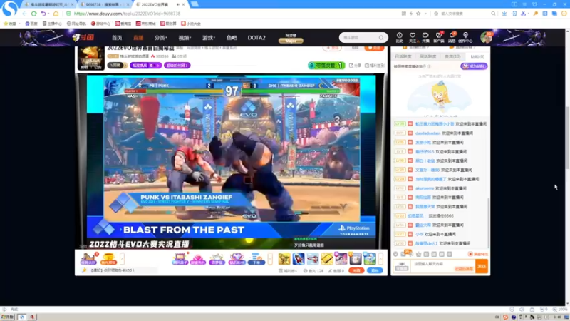Open the 分类 dropdown in navigation
Viewport: 570px width, 321px height.
pos(160,38)
